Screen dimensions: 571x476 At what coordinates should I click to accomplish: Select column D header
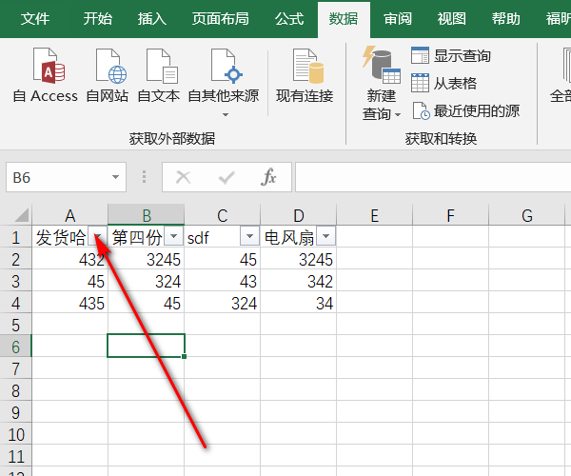click(x=299, y=215)
